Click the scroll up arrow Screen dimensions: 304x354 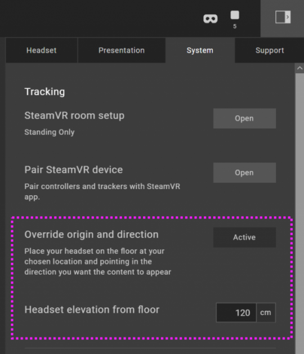299,68
